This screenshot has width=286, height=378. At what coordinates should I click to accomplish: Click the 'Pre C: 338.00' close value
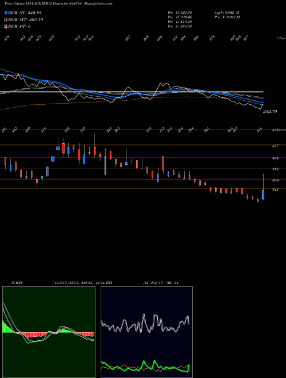tap(180, 26)
